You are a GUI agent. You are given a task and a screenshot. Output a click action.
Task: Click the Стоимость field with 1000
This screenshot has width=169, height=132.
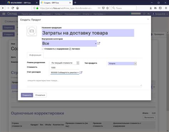[65, 68]
